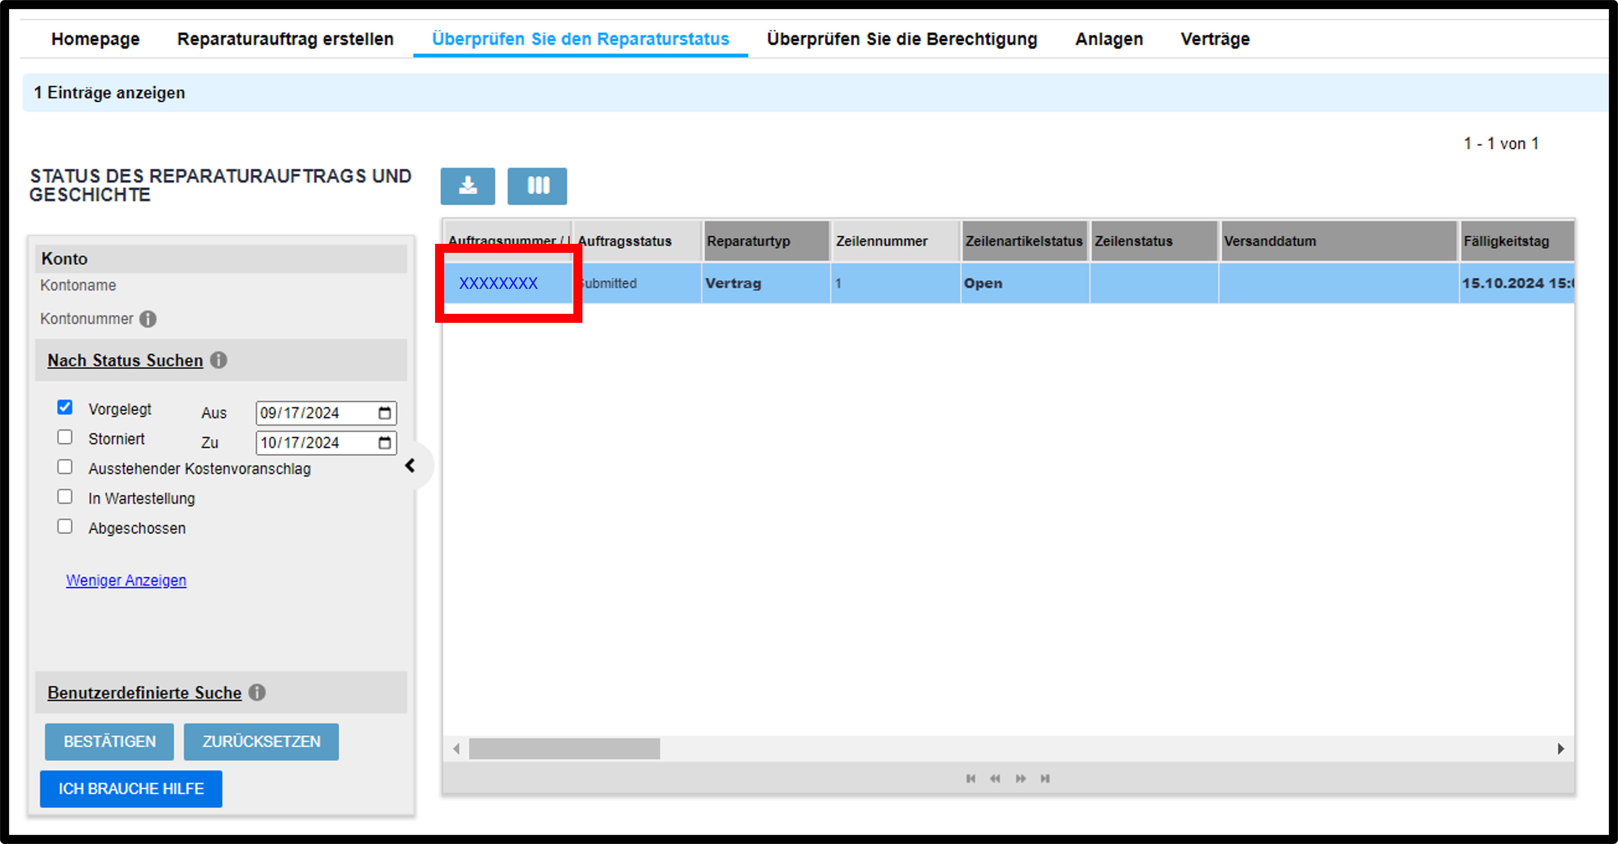
Task: Click the horizontal scrollbar thumb
Action: 564,749
